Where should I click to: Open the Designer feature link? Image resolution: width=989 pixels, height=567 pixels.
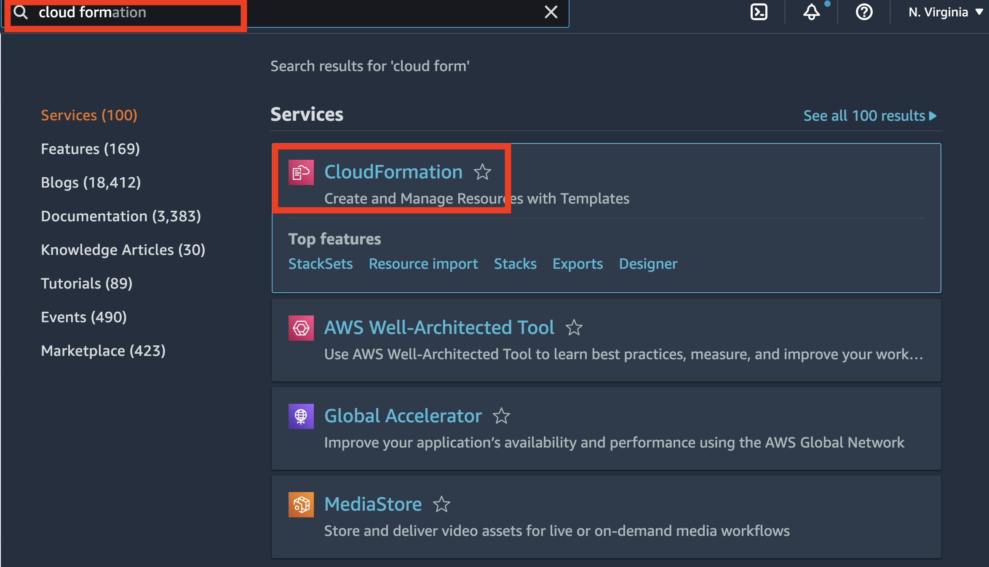(648, 264)
